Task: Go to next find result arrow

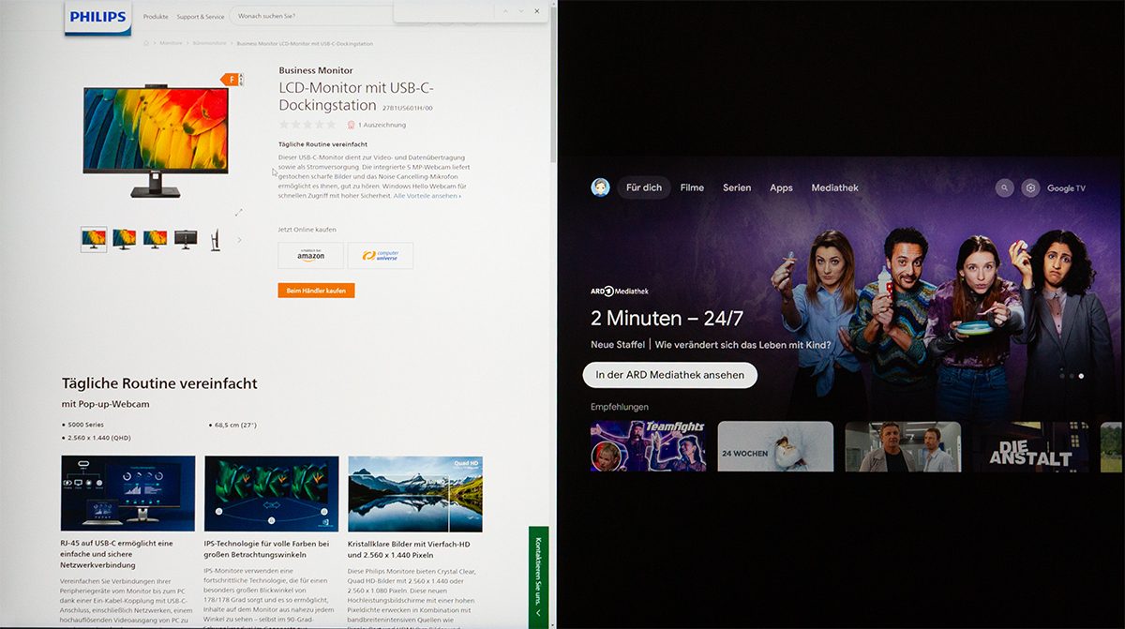Action: click(520, 11)
